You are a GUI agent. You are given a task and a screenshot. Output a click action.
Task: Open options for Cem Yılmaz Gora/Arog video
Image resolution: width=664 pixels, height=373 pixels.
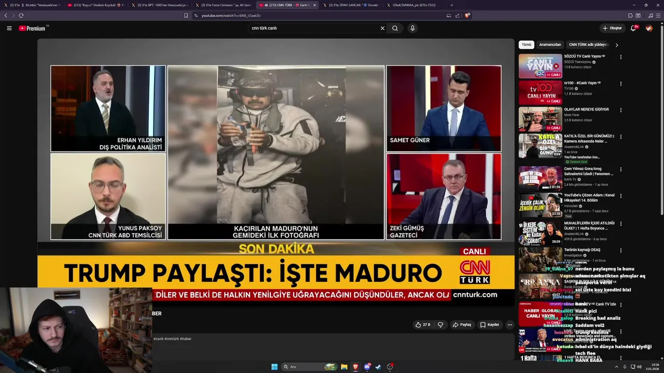(x=621, y=169)
